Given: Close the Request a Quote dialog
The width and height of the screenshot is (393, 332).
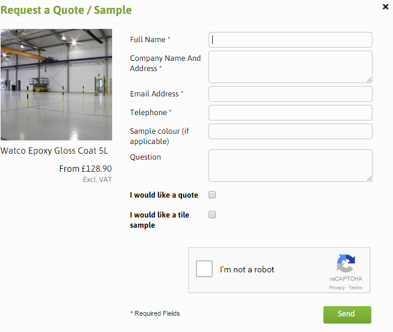Looking at the screenshot, I should click(386, 7).
